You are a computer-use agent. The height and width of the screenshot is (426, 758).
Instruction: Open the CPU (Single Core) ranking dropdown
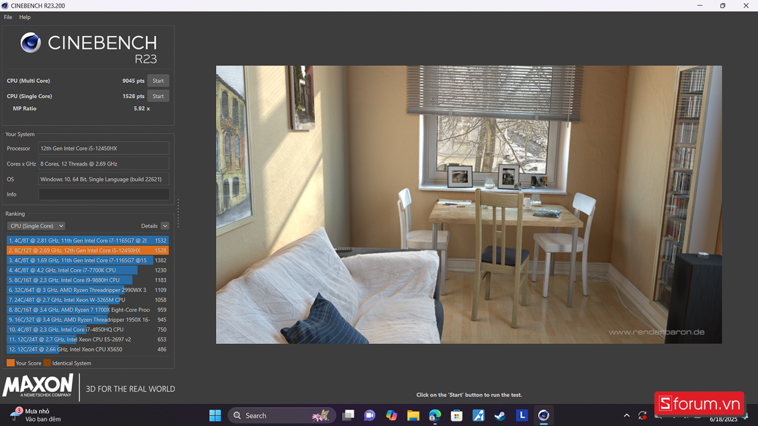[36, 226]
